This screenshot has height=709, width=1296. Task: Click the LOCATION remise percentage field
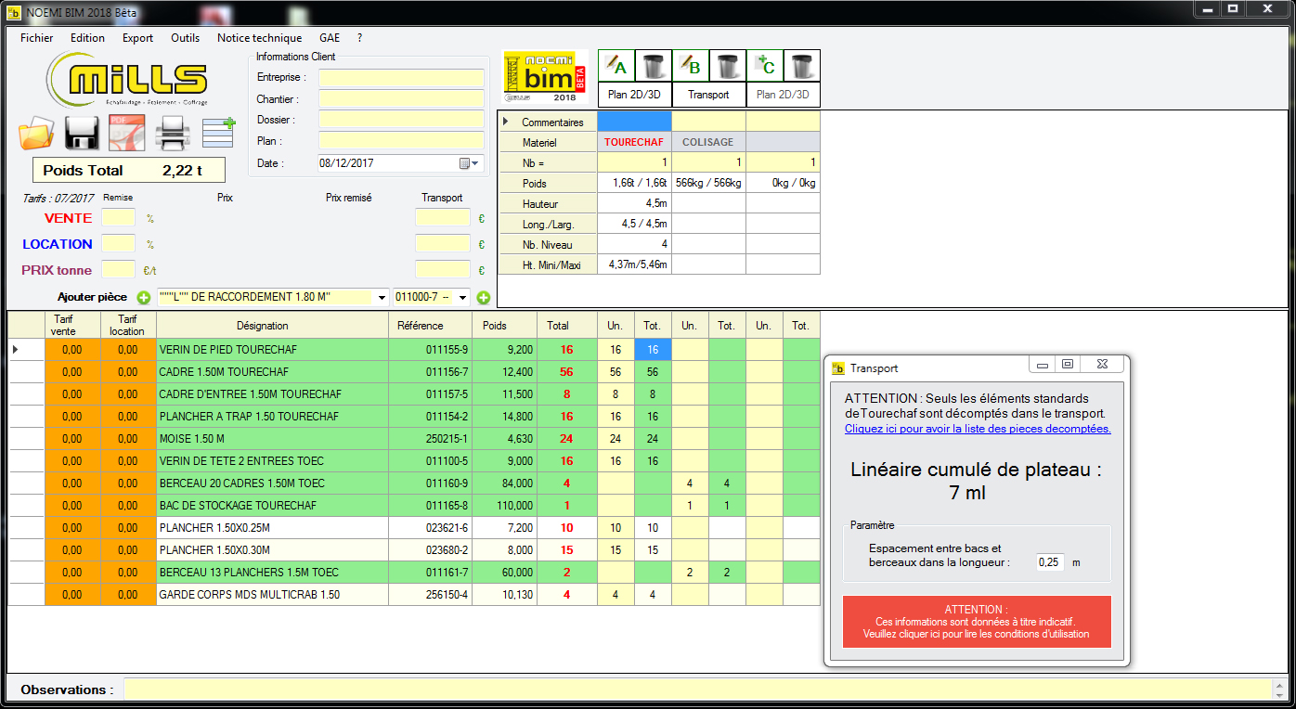118,244
